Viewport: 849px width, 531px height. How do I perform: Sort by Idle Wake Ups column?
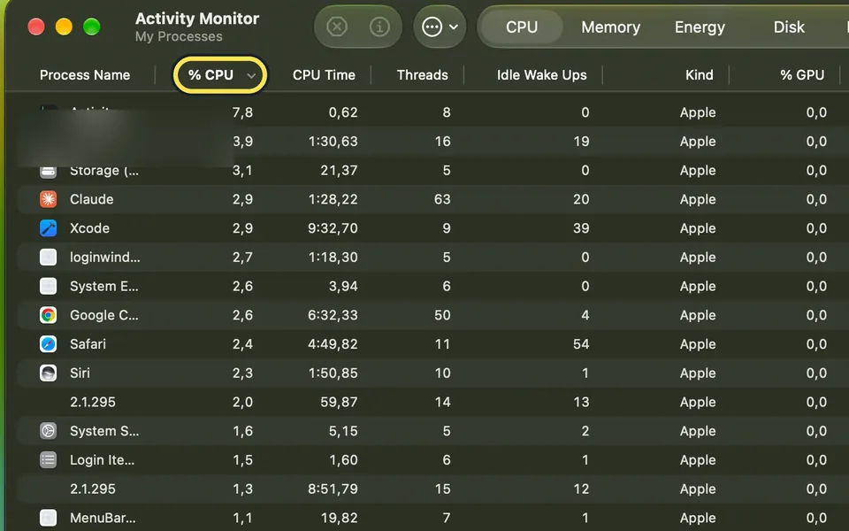click(x=541, y=74)
